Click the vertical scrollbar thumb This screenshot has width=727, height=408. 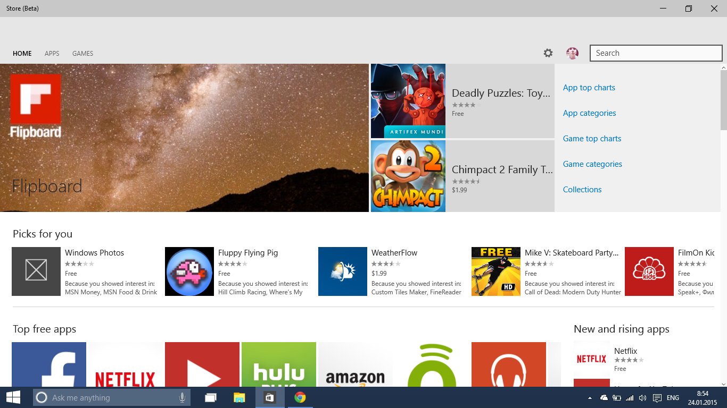pos(724,100)
